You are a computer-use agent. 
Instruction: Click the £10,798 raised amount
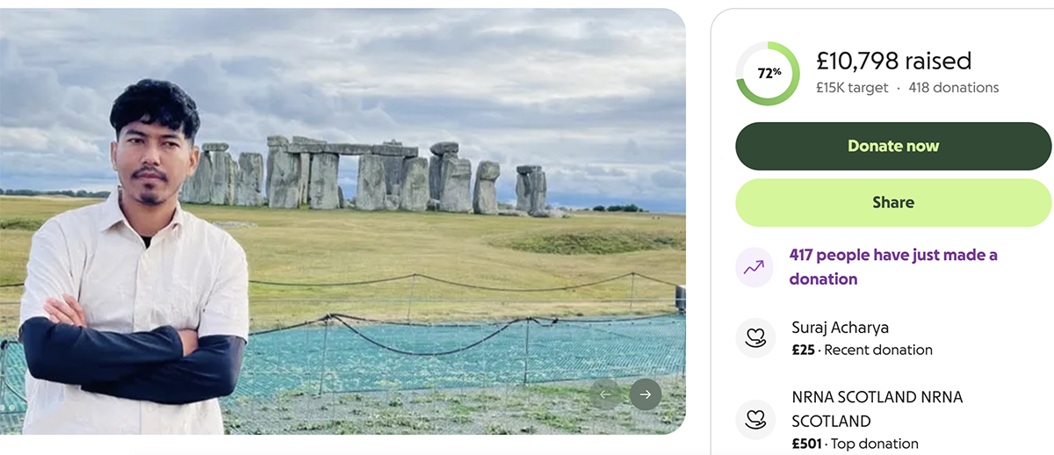coord(894,61)
